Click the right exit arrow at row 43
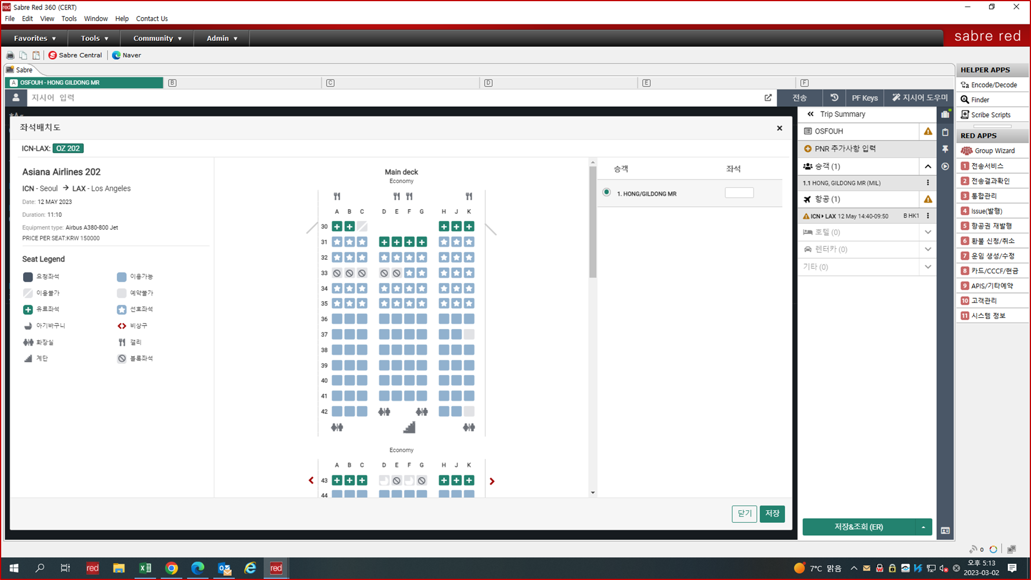The height and width of the screenshot is (580, 1031). [492, 481]
